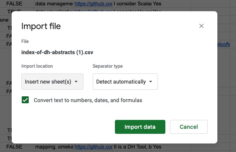Open github link in data management row
This screenshot has width=236, height=152.
(93, 3)
